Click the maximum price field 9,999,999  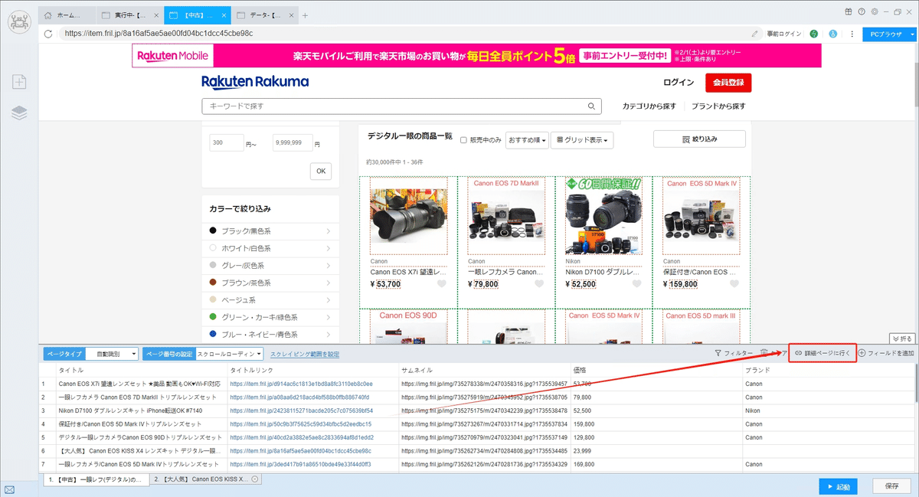point(293,143)
